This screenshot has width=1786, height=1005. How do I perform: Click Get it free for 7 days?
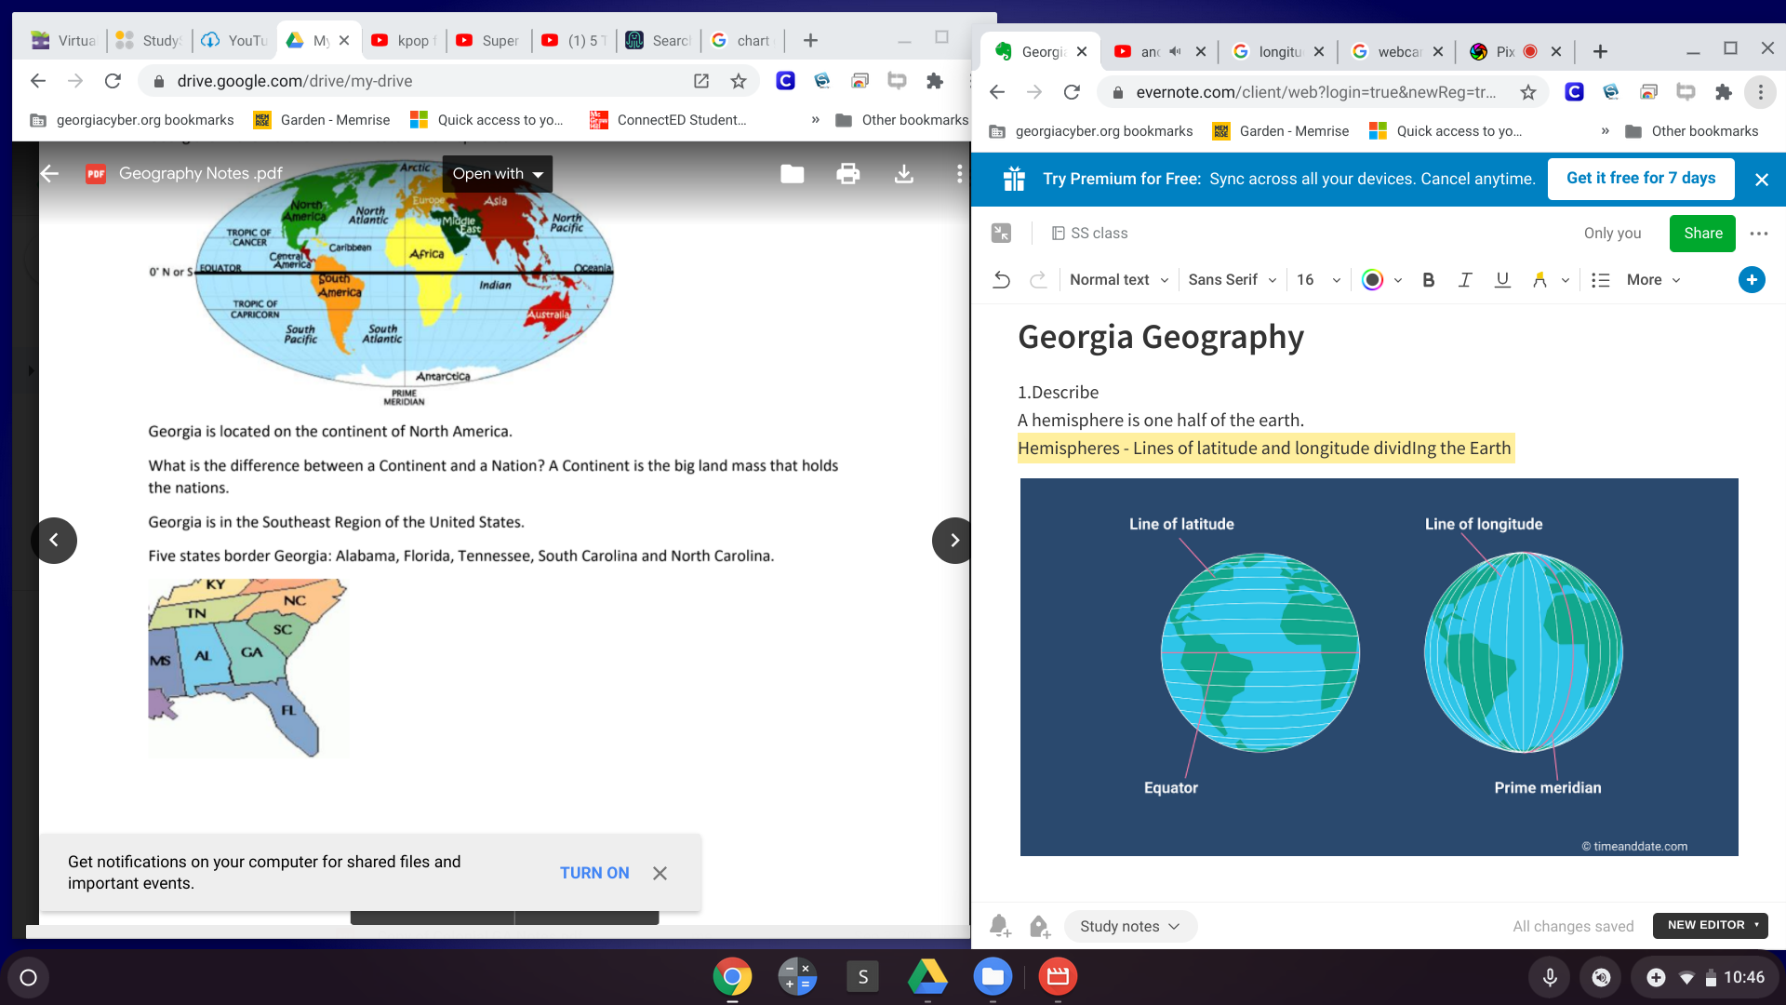[1641, 179]
